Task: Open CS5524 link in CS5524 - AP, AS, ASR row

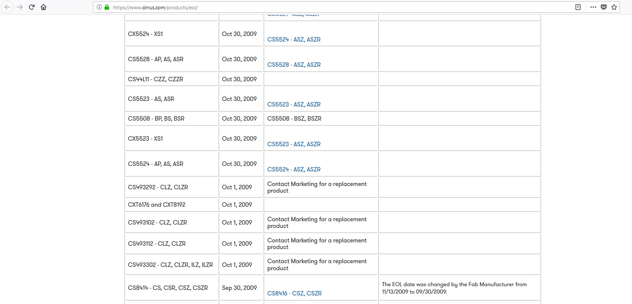Action: (x=294, y=169)
